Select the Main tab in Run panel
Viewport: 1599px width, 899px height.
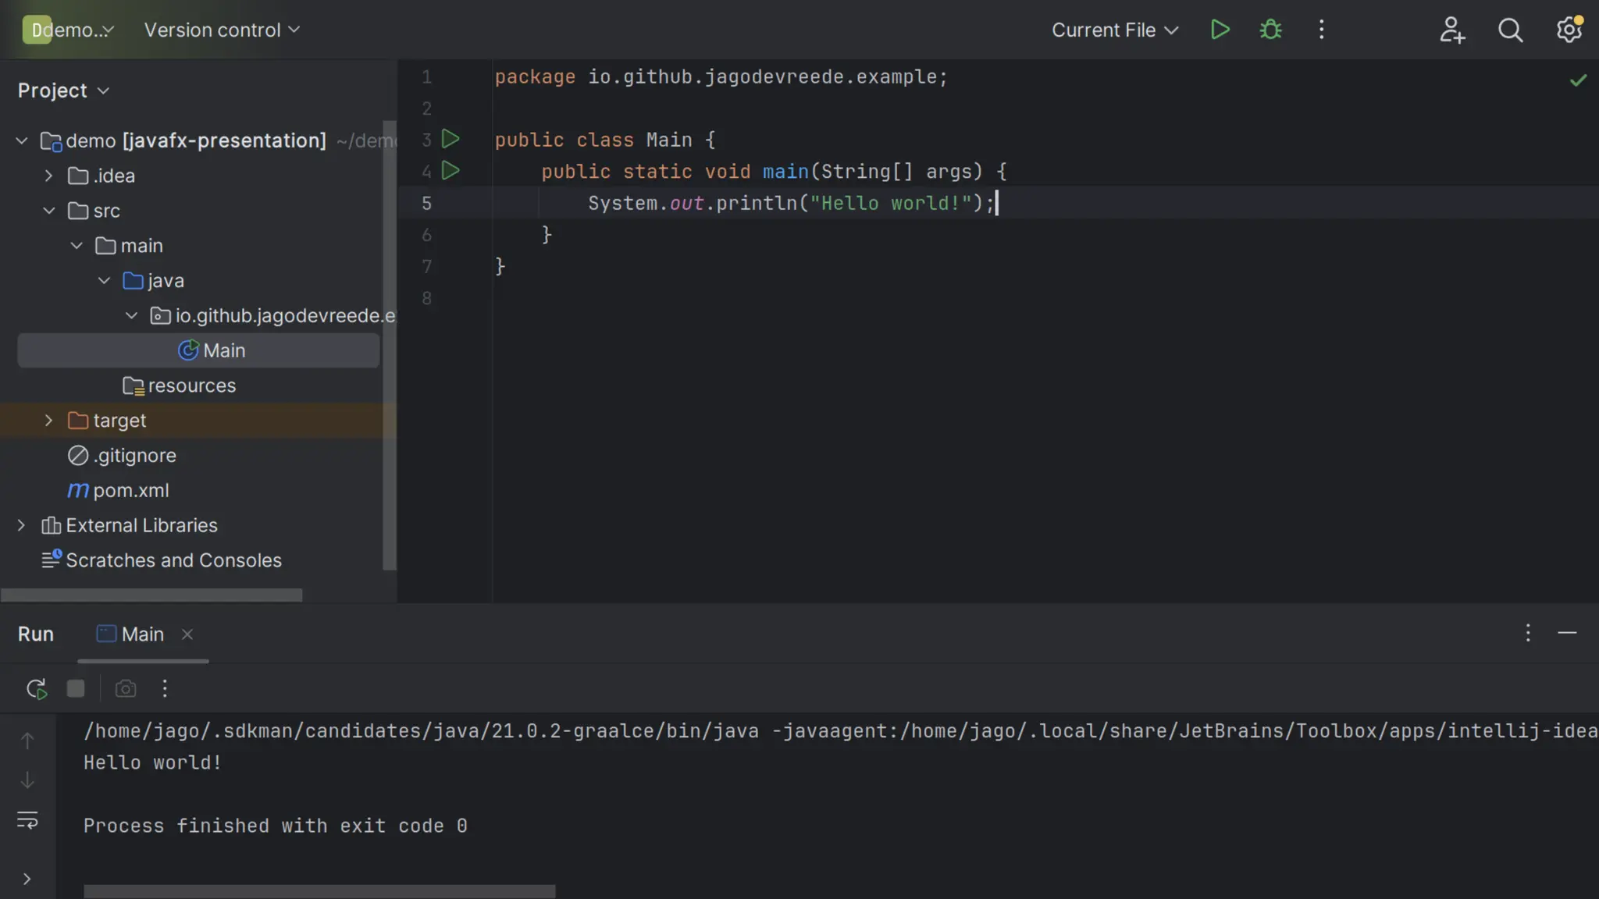[x=142, y=634]
